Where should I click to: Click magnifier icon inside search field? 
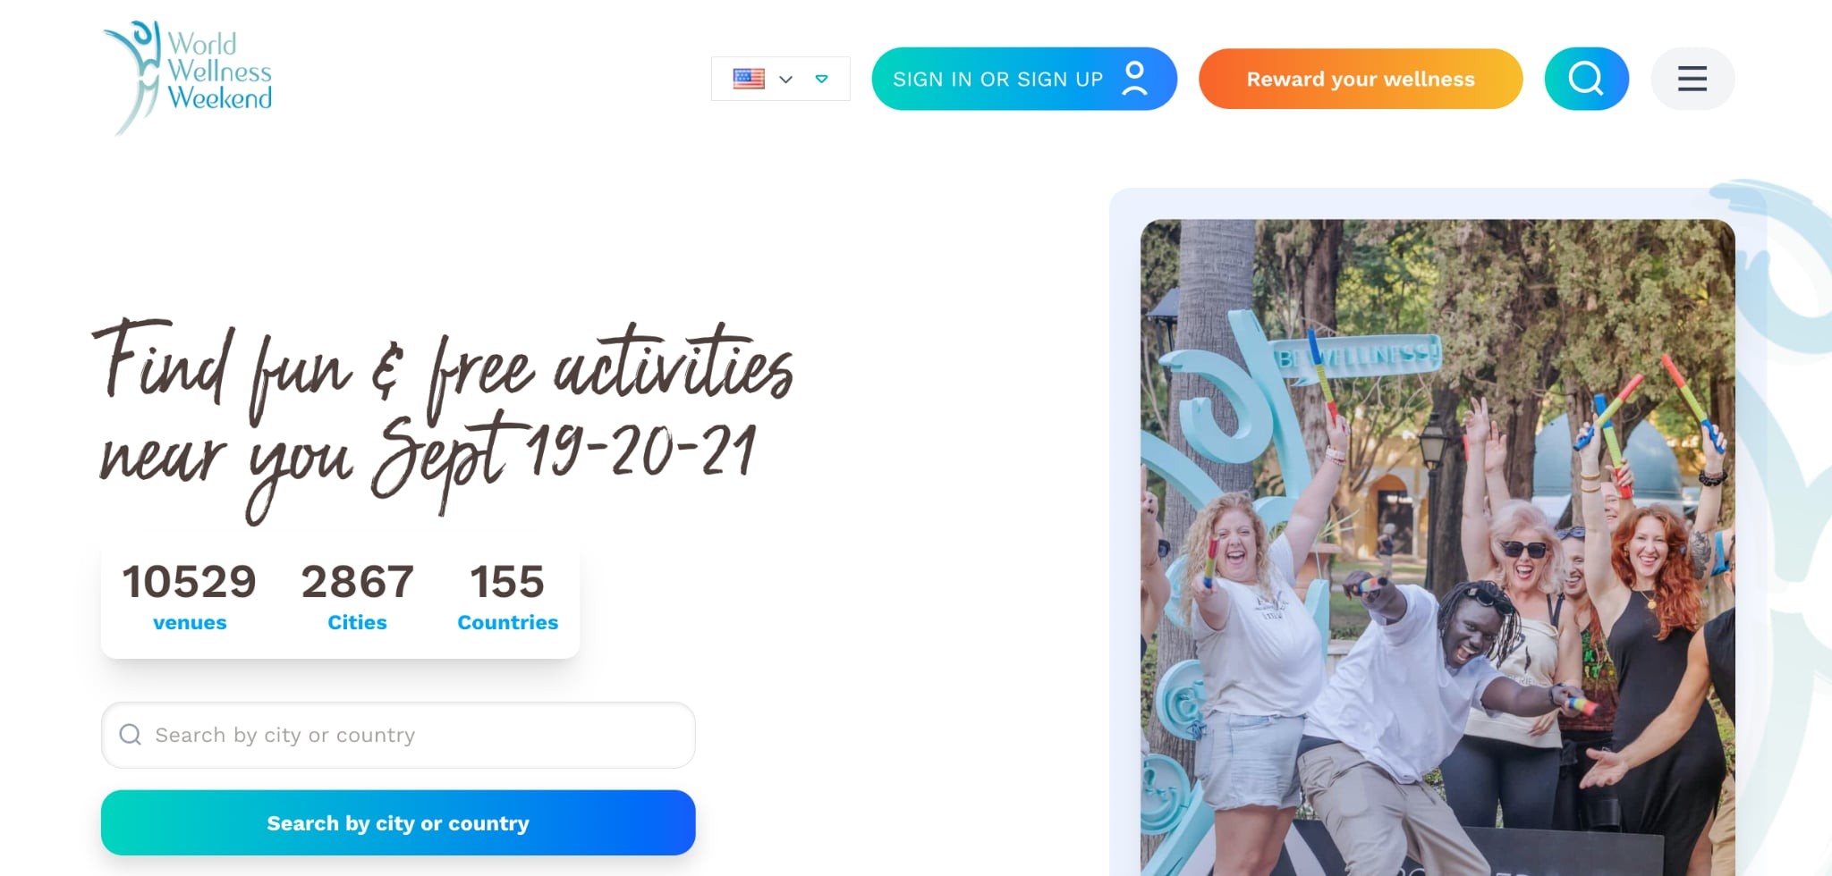(x=131, y=735)
